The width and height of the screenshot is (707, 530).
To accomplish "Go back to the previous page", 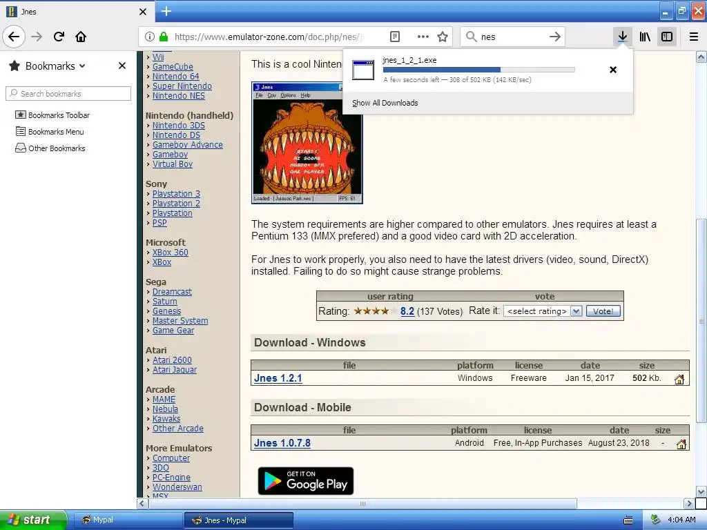I will click(14, 37).
